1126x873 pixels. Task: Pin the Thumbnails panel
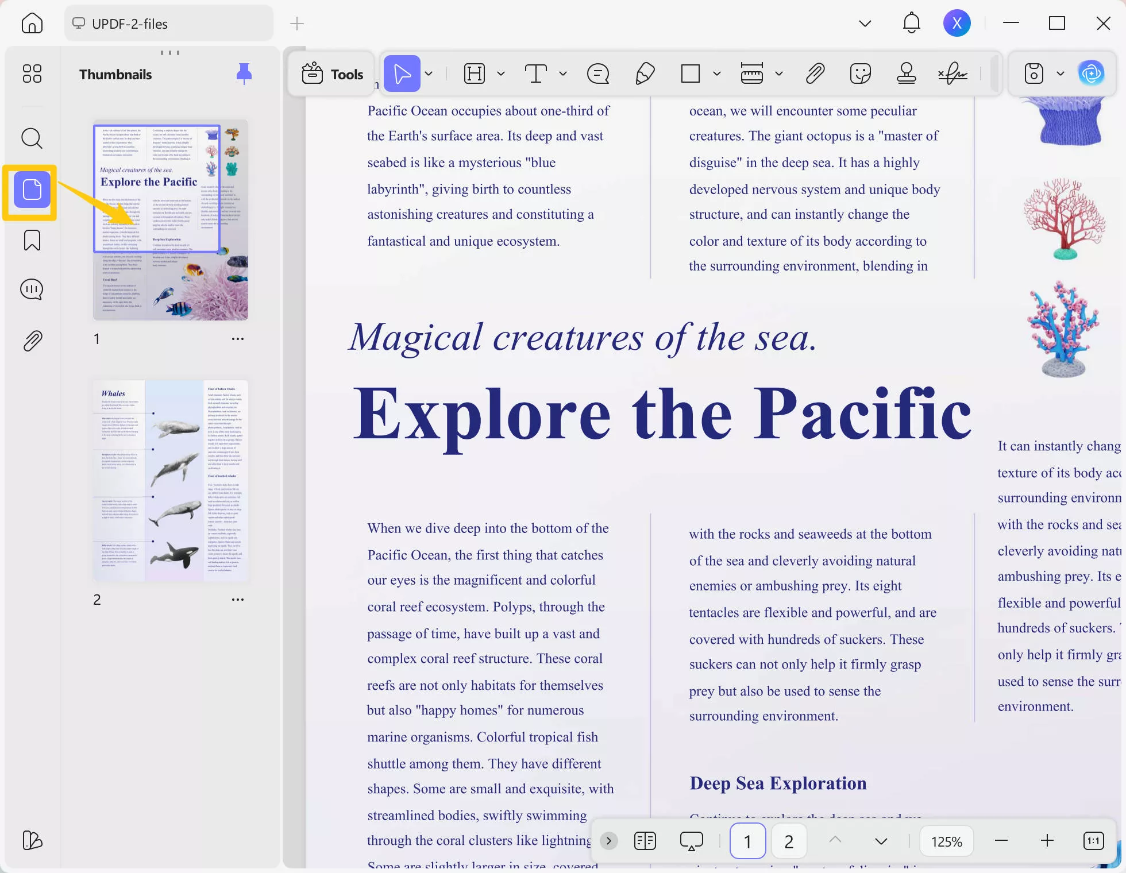(244, 74)
